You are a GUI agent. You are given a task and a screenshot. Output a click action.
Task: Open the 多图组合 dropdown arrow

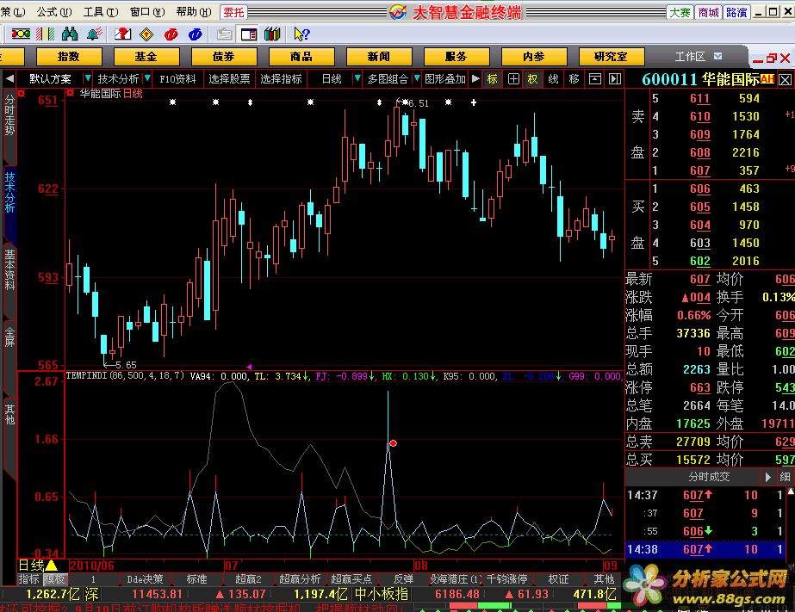pyautogui.click(x=417, y=78)
